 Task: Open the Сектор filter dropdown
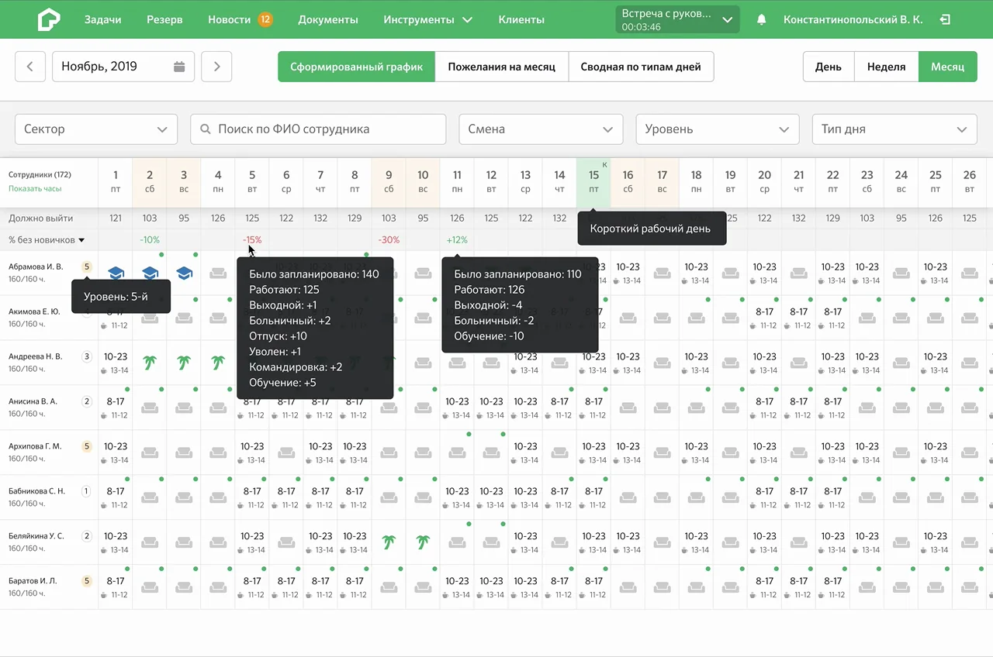96,129
